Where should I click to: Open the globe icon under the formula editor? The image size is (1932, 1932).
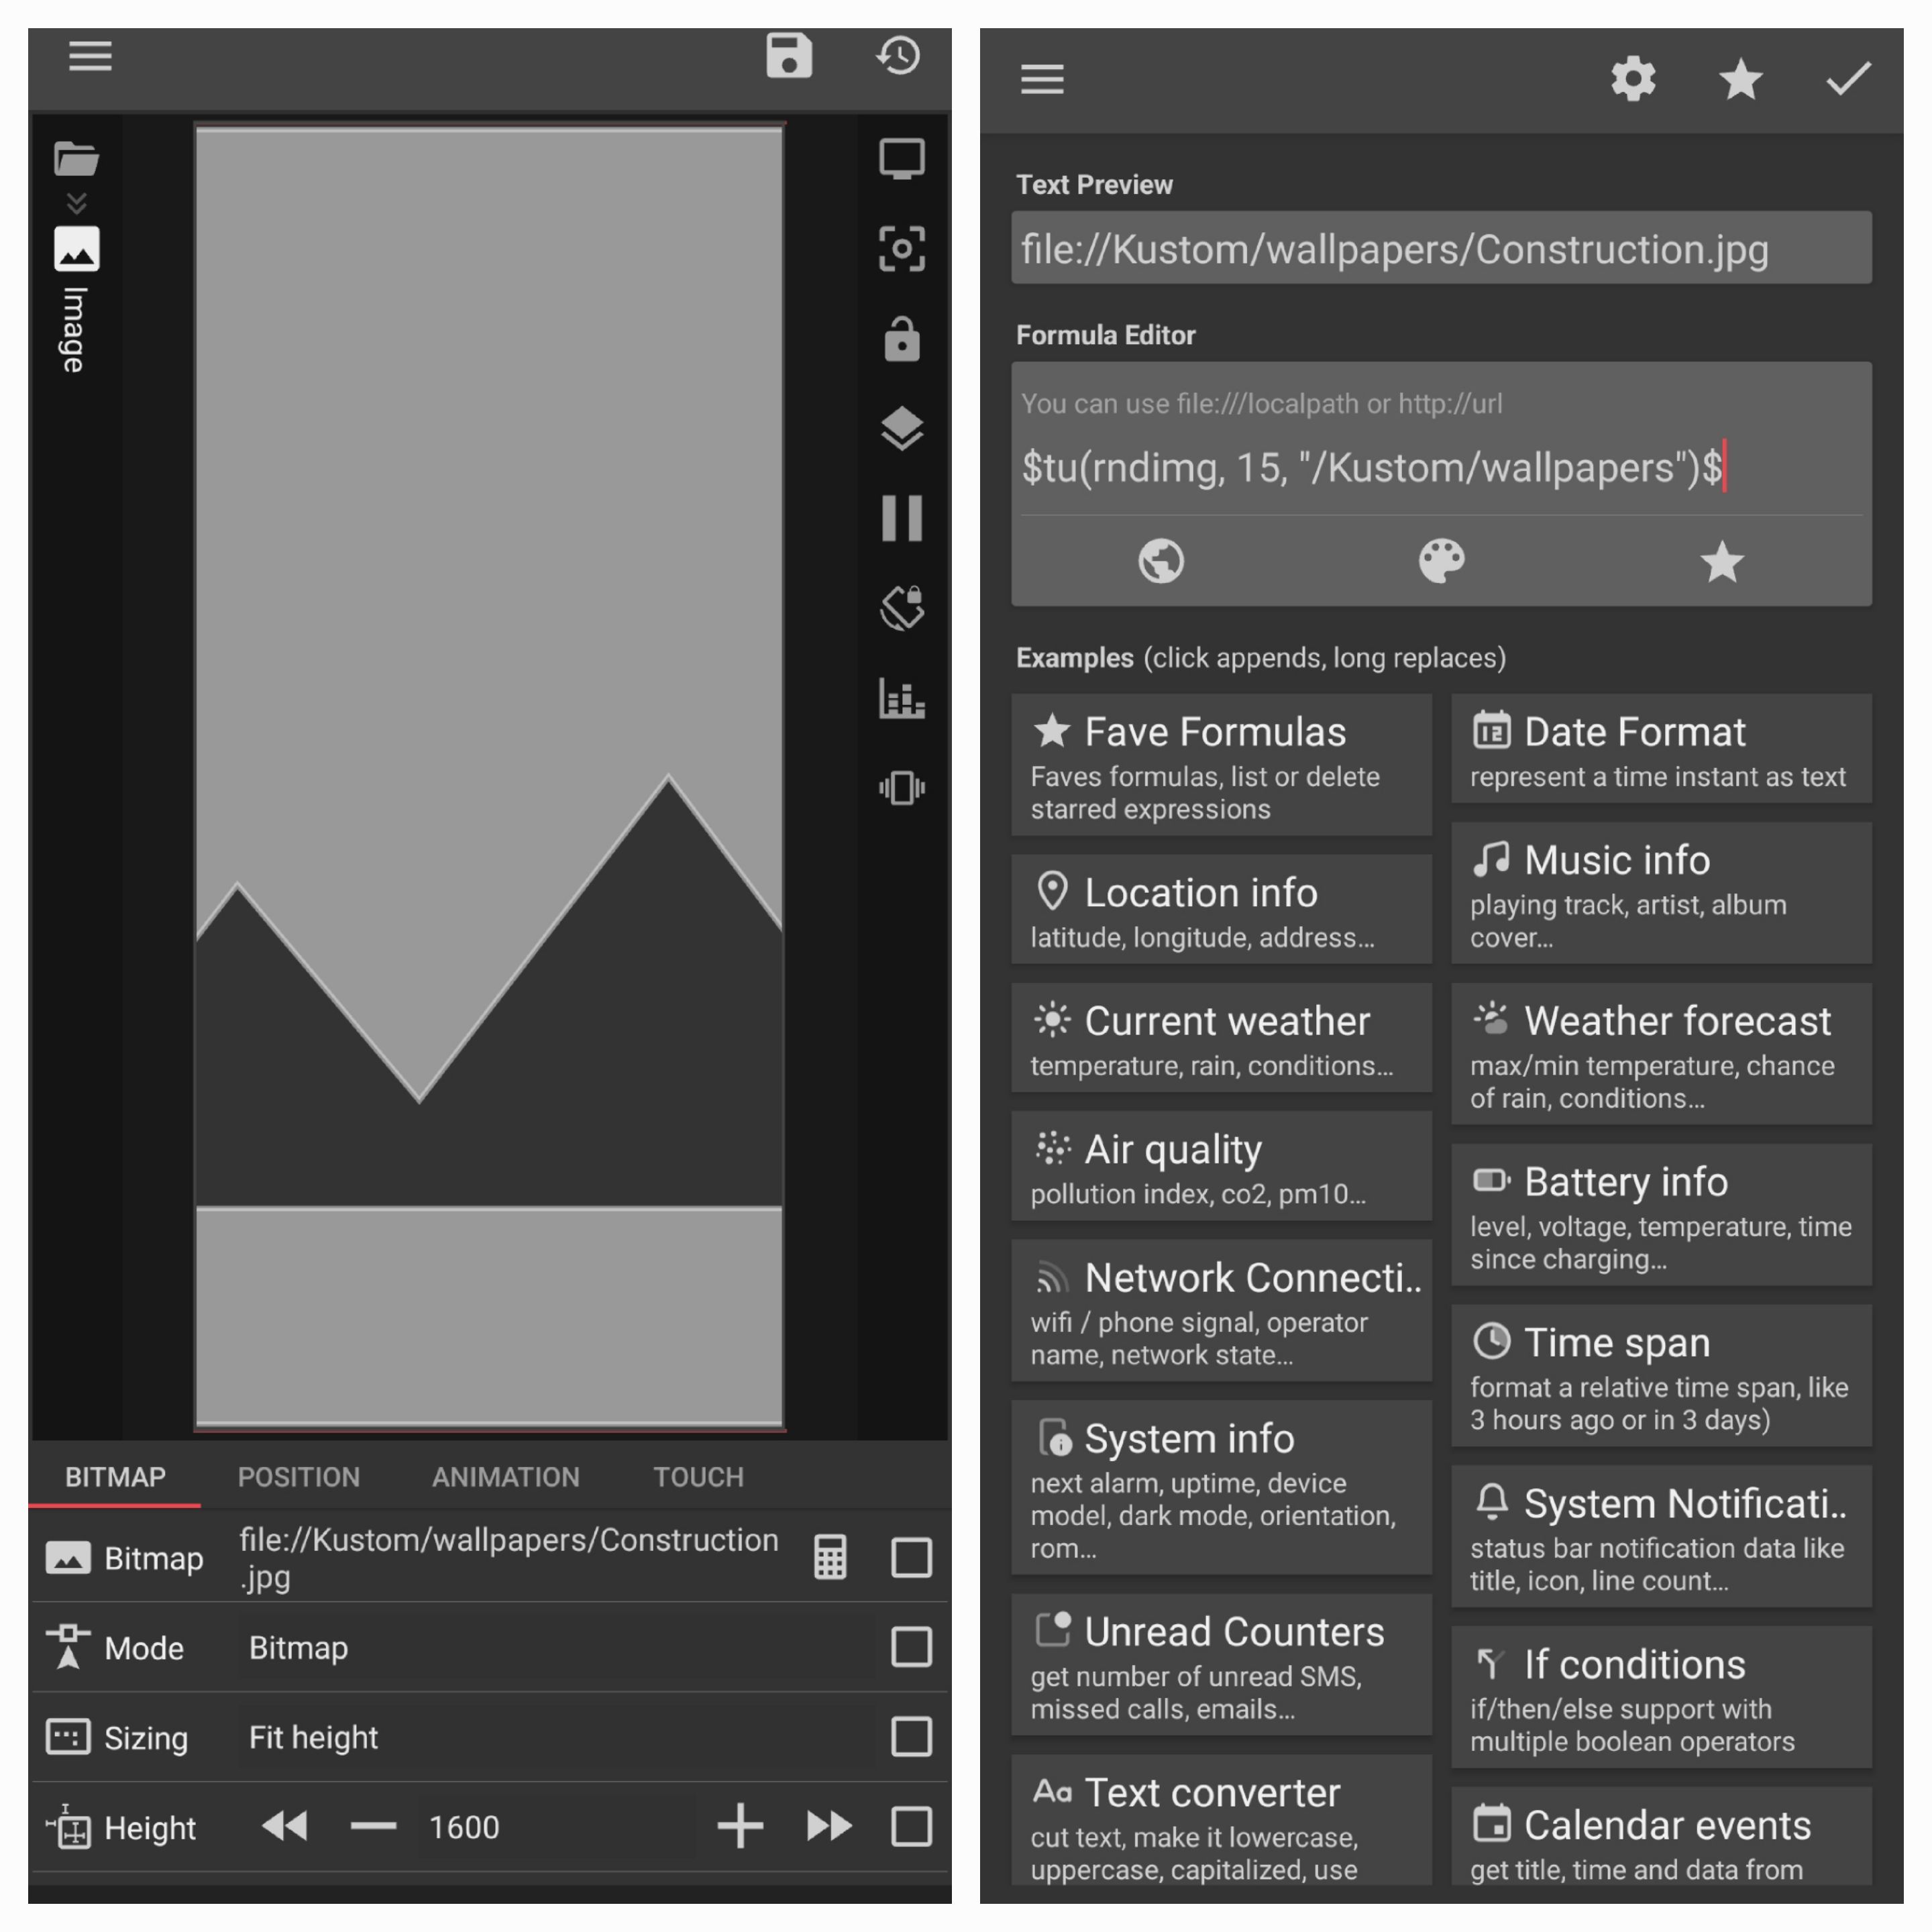coord(1161,561)
